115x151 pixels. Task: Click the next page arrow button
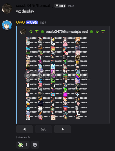pyautogui.click(x=63, y=129)
